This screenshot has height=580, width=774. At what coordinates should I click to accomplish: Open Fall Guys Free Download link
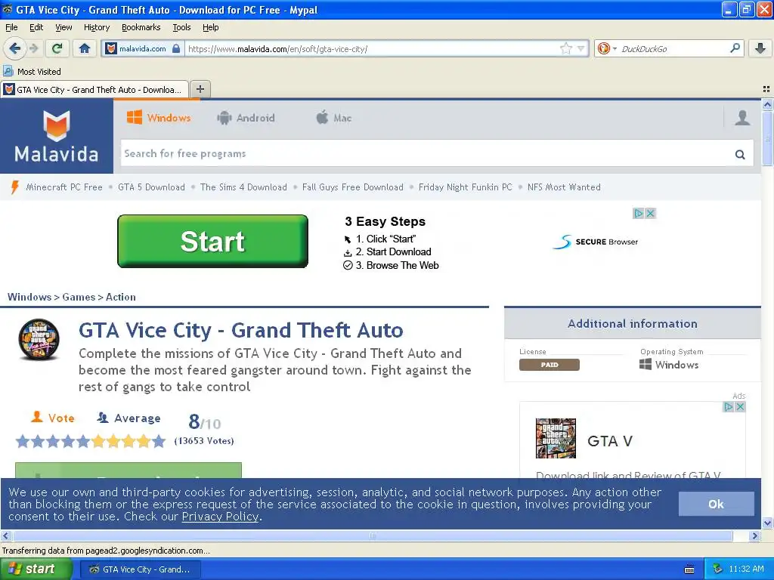352,187
